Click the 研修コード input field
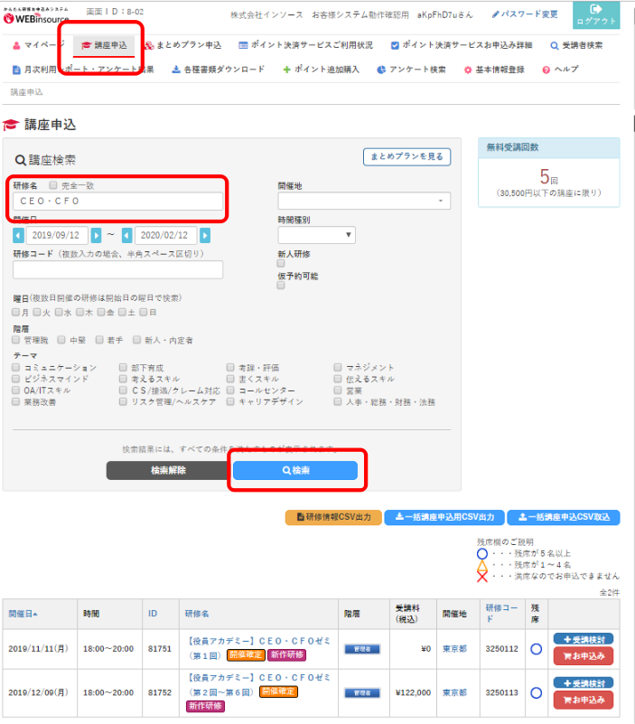The width and height of the screenshot is (635, 724). (x=118, y=269)
